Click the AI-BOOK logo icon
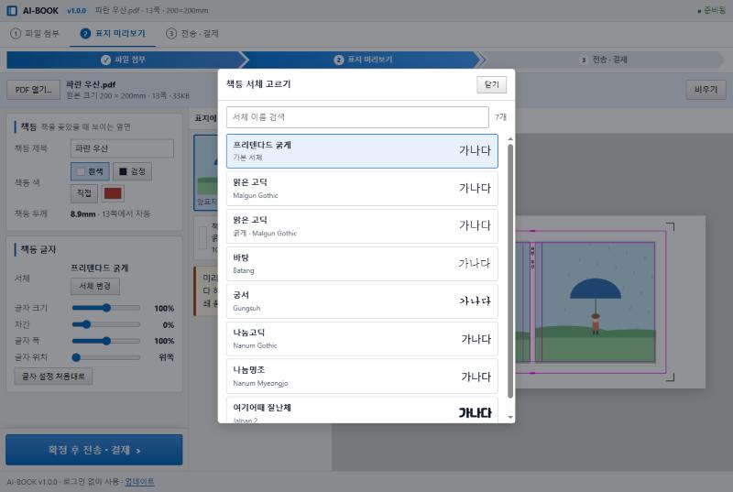The image size is (733, 492). (x=12, y=10)
